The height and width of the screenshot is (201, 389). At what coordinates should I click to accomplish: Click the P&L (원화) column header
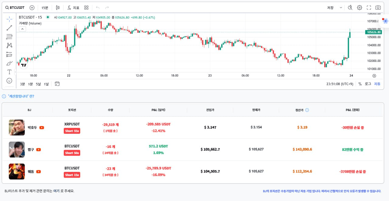click(x=353, y=110)
